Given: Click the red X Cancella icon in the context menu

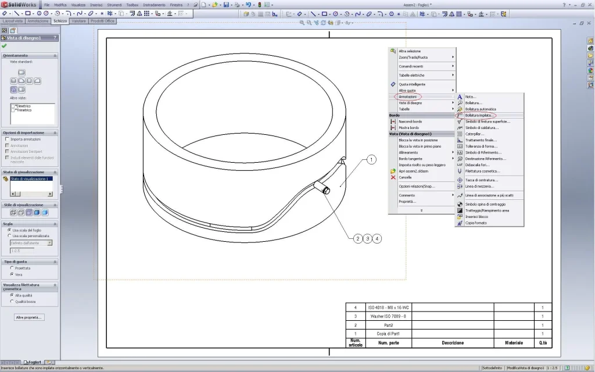Looking at the screenshot, I should pyautogui.click(x=393, y=177).
